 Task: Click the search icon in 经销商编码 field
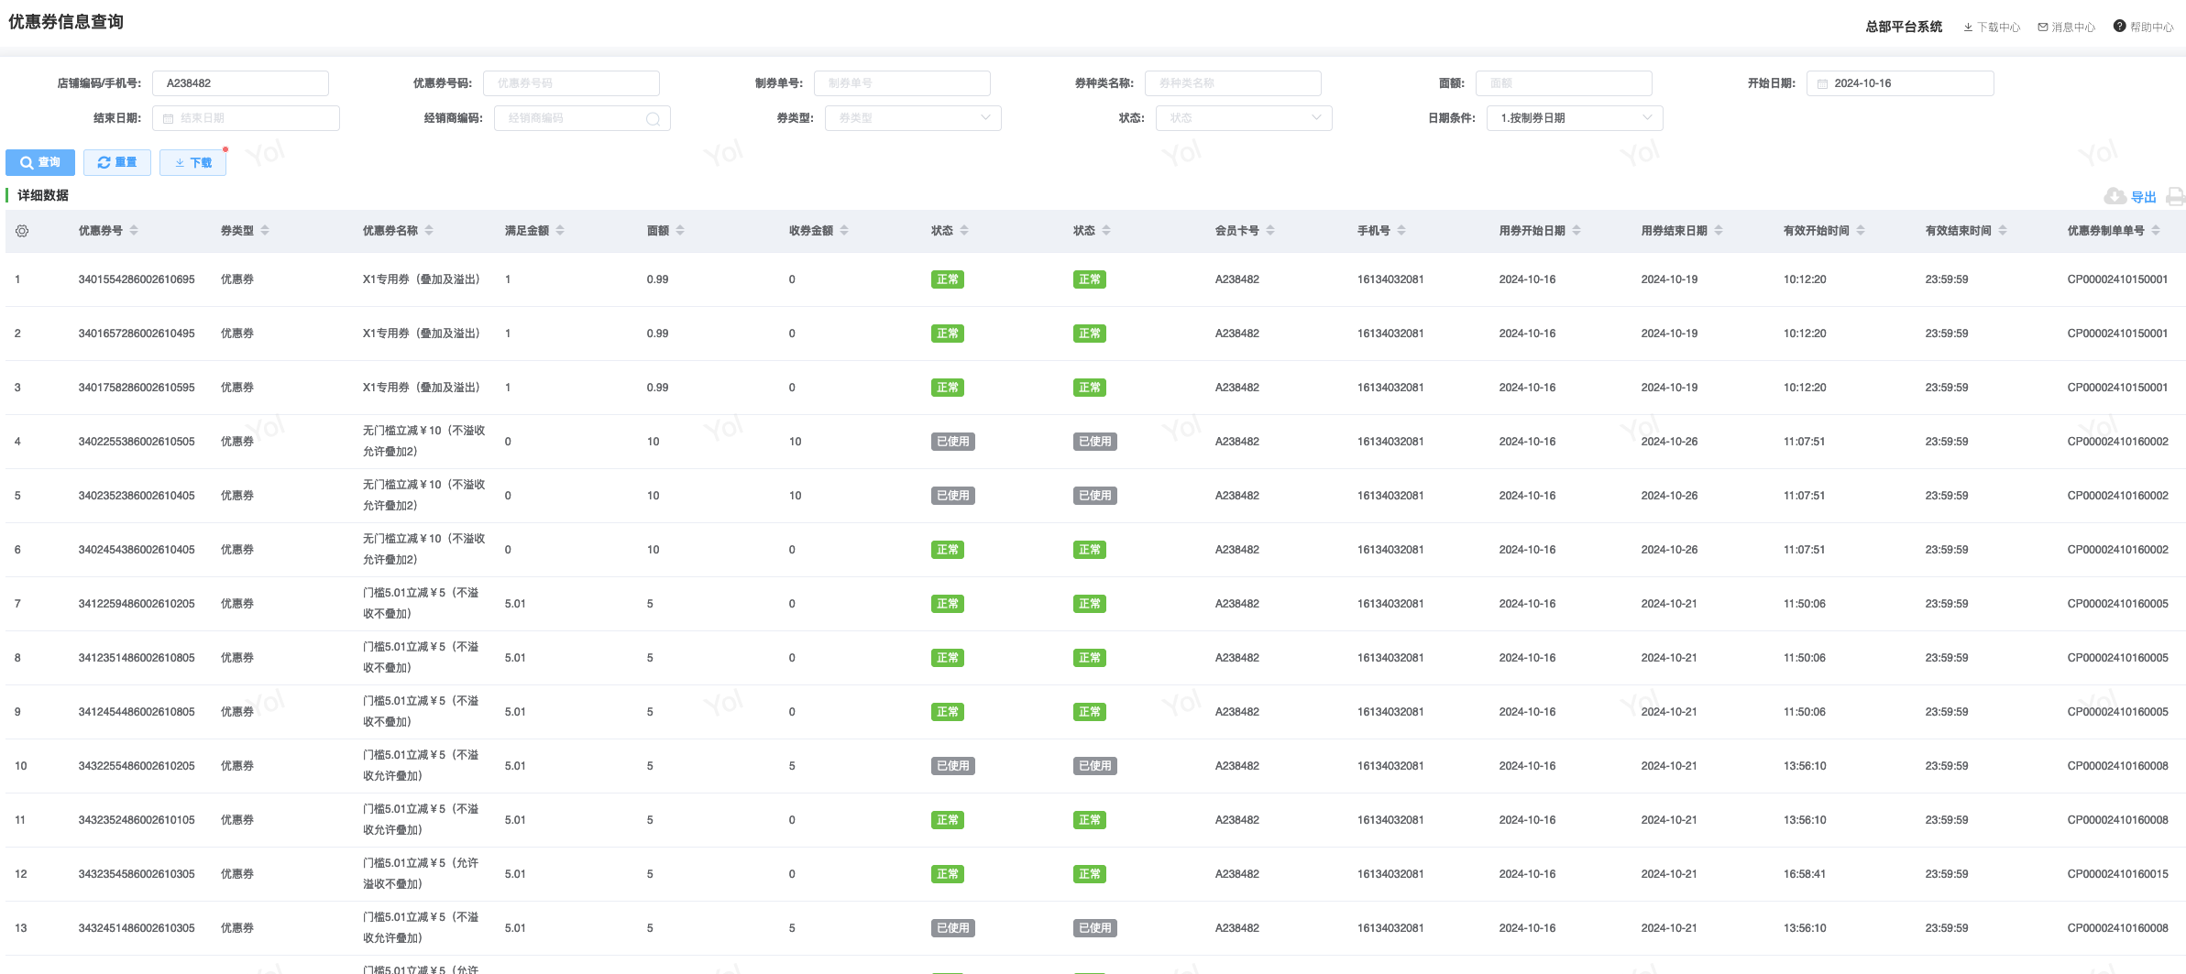point(653,119)
